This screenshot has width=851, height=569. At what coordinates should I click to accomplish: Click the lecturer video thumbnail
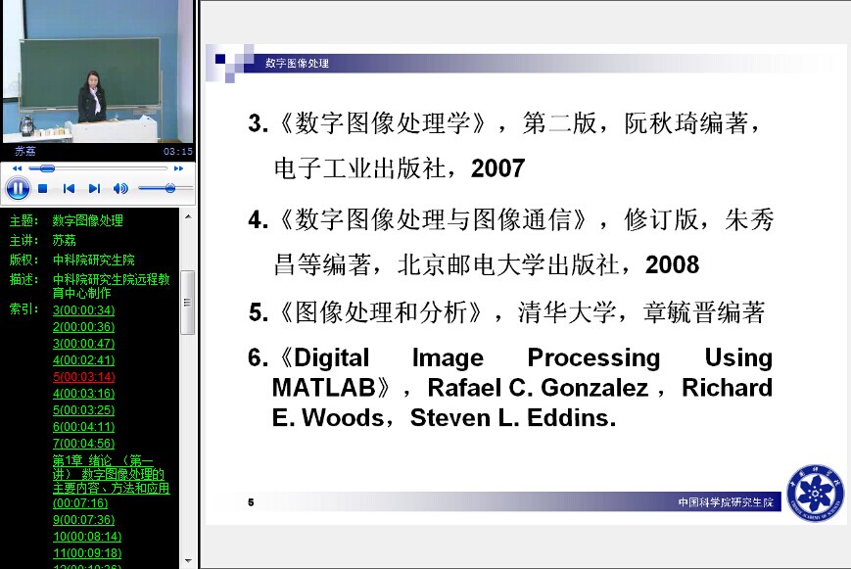98,71
